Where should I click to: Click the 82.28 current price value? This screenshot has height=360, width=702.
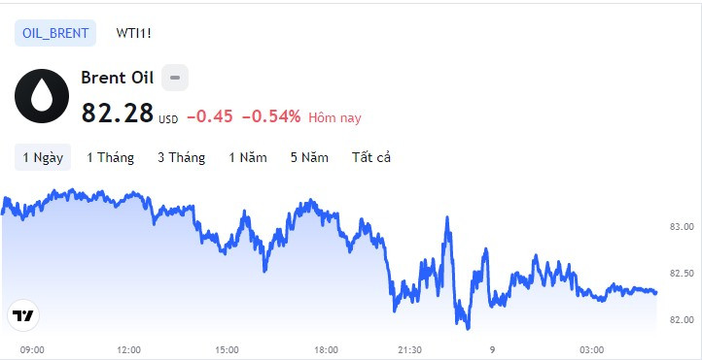(x=118, y=113)
